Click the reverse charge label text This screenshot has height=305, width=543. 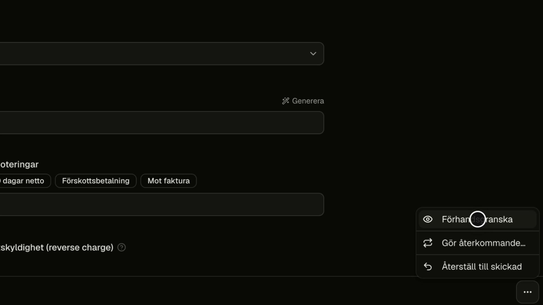57,247
